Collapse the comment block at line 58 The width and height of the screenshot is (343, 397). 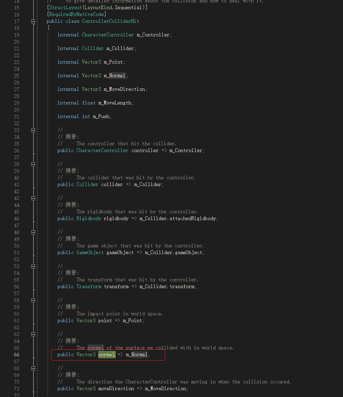pyautogui.click(x=33, y=300)
